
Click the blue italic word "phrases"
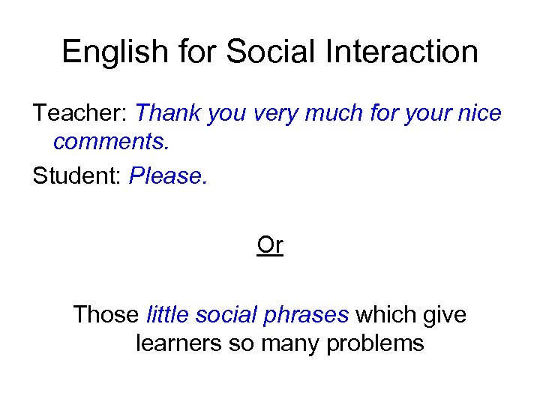308,314
